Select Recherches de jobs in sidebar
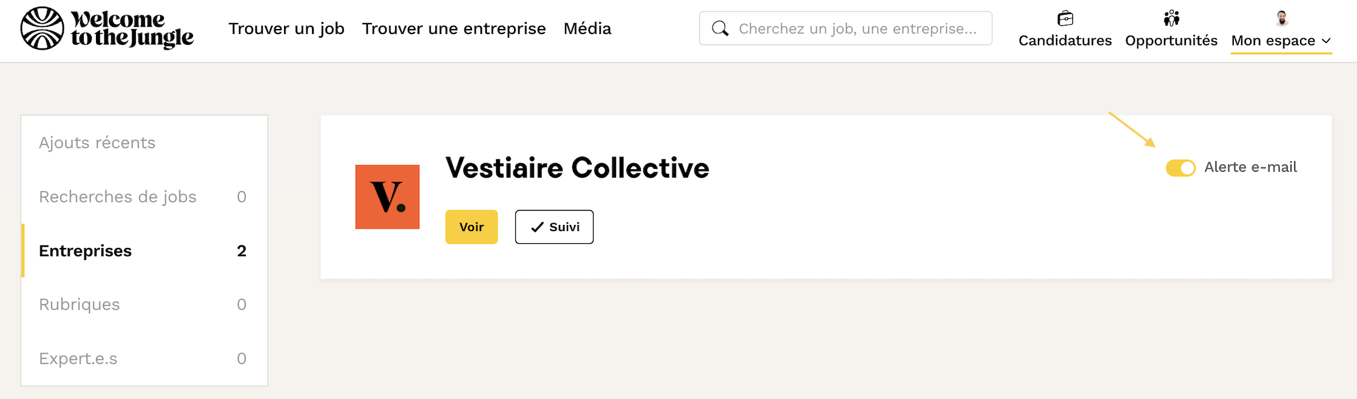1357x399 pixels. click(x=118, y=196)
